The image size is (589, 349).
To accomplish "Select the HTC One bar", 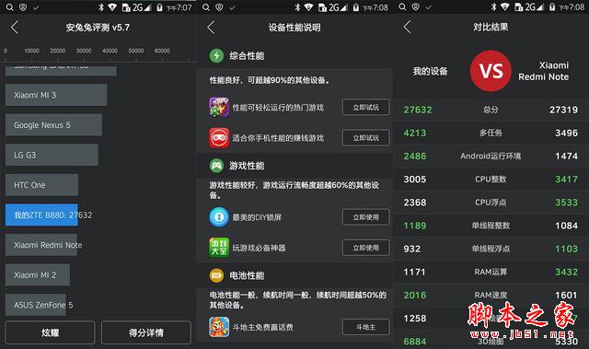I will (41, 185).
